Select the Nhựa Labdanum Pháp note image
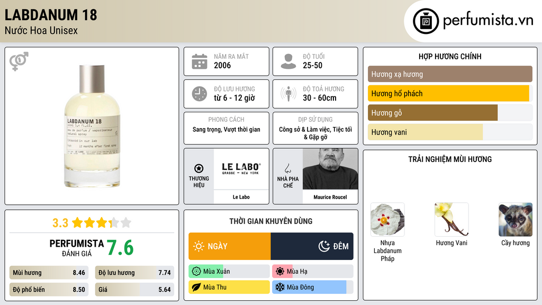542x305 pixels. pos(387,220)
